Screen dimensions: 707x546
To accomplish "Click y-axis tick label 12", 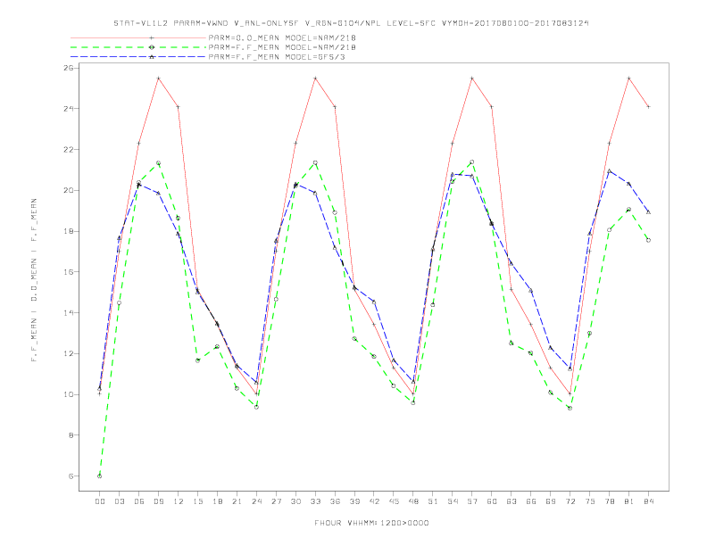I will (69, 353).
